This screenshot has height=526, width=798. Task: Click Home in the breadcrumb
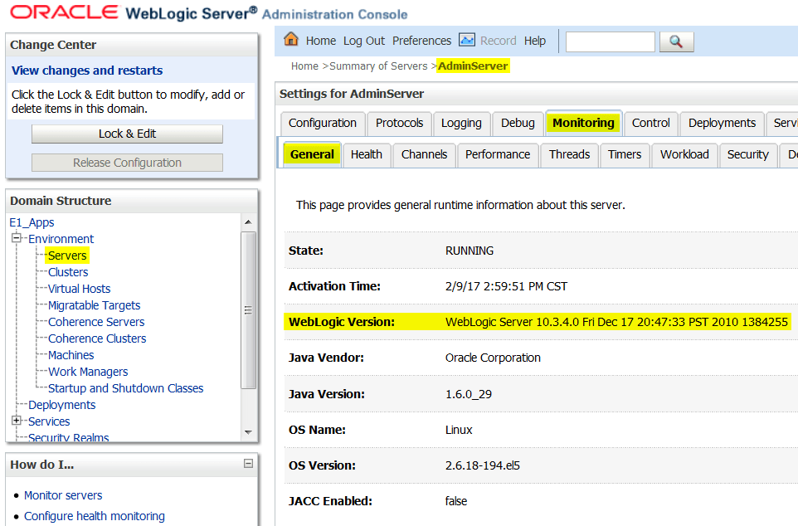[x=304, y=66]
